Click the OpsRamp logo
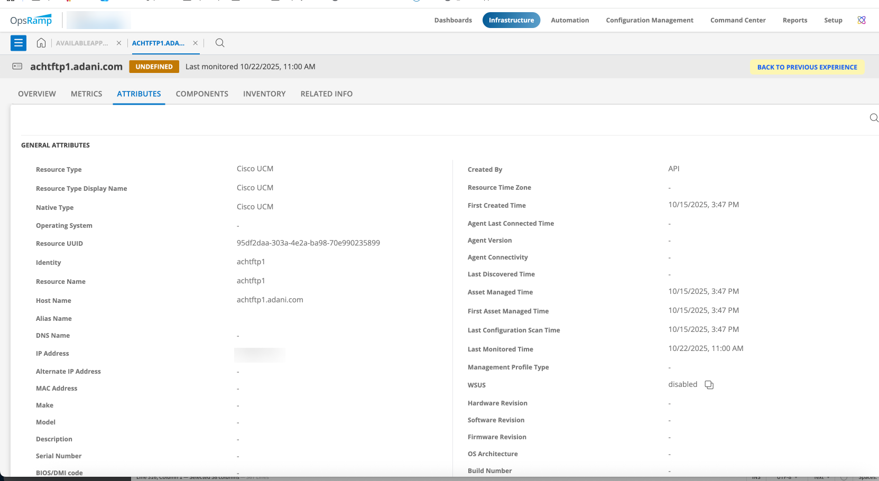Screen dimensions: 879x481 pyautogui.click(x=31, y=21)
